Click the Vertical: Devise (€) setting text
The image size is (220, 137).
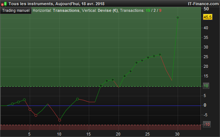(100, 10)
